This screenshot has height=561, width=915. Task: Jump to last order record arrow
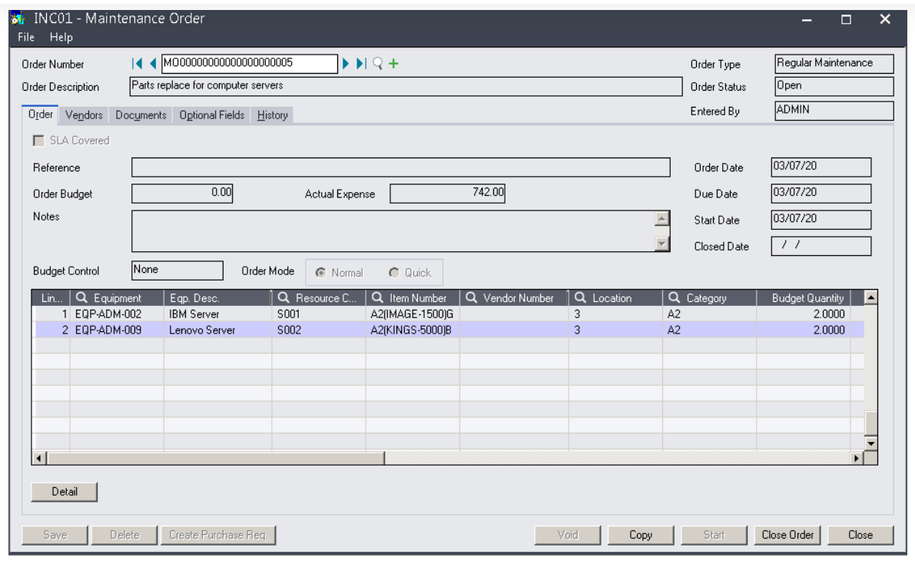click(x=361, y=64)
